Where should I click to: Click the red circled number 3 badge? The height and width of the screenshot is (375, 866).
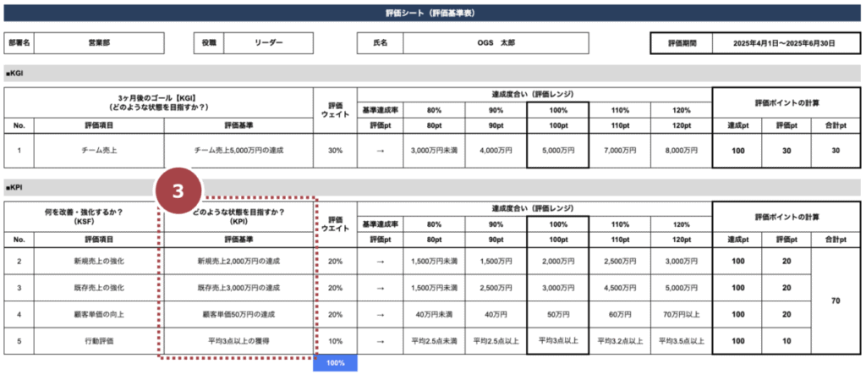click(178, 190)
